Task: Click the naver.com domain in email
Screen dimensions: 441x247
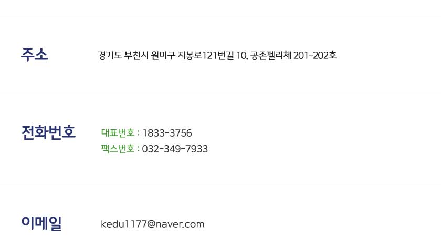Action: [x=180, y=224]
